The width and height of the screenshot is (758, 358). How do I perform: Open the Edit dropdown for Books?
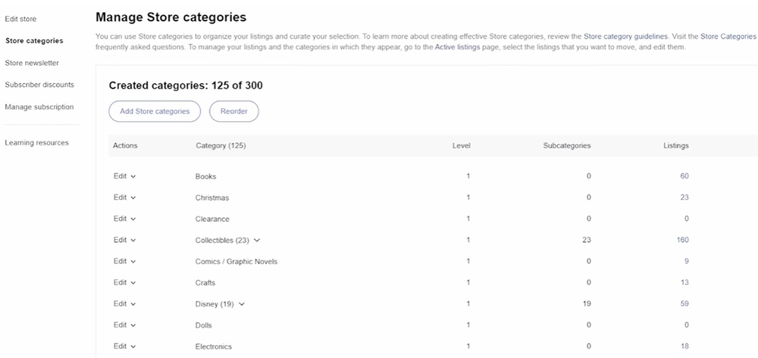[124, 176]
